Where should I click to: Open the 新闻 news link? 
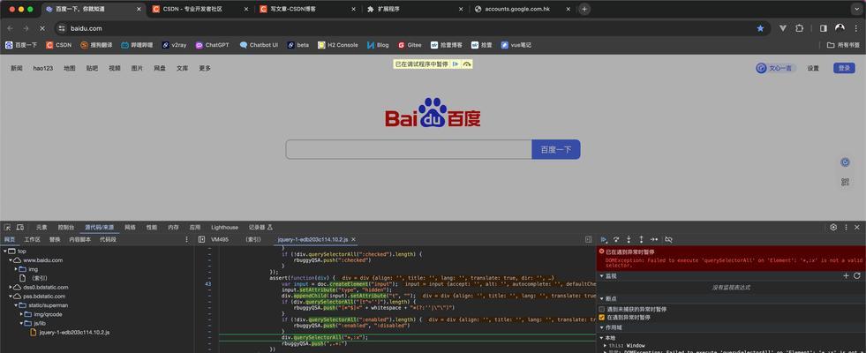coord(17,69)
